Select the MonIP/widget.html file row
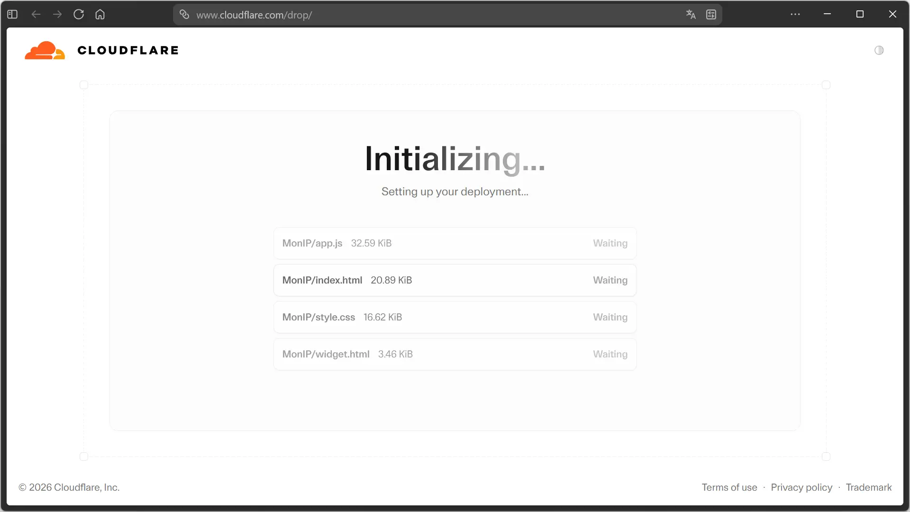This screenshot has height=512, width=910. click(455, 354)
